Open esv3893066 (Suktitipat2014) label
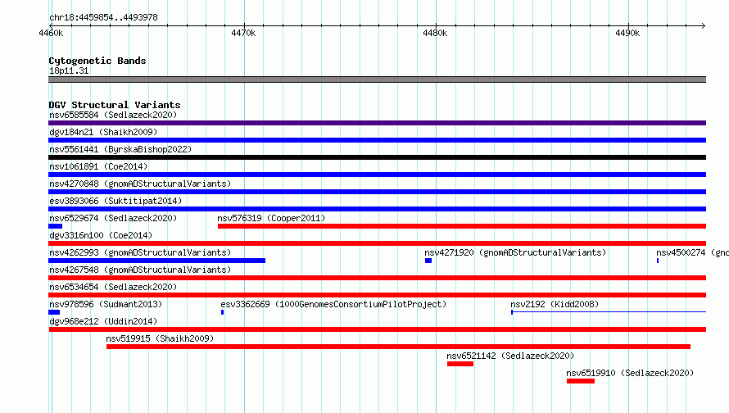The height and width of the screenshot is (413, 729). (x=115, y=201)
